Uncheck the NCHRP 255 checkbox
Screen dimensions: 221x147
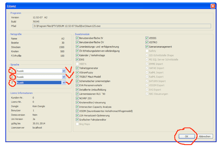pyautogui.click(x=77, y=98)
